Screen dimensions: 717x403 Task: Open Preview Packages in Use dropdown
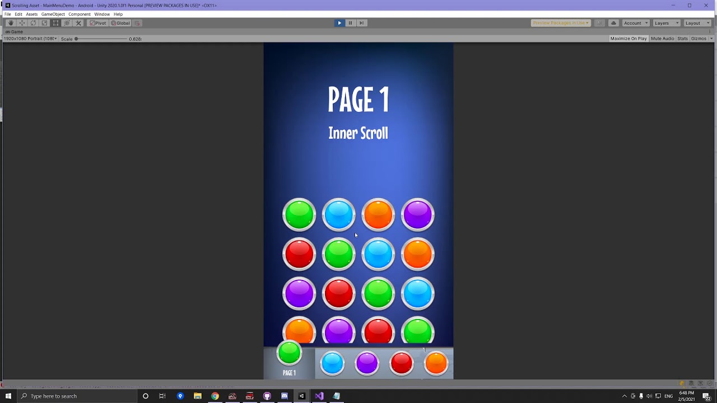[x=561, y=23]
